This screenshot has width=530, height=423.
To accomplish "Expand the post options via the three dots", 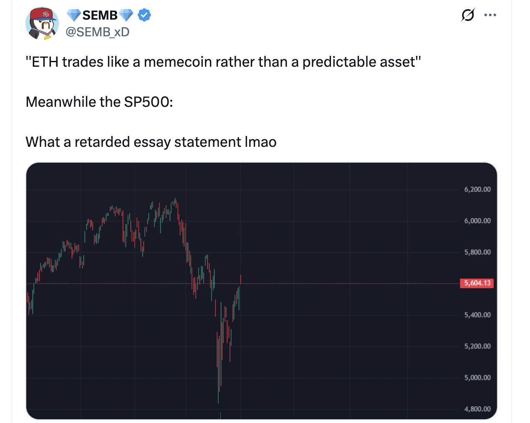I will pos(490,15).
